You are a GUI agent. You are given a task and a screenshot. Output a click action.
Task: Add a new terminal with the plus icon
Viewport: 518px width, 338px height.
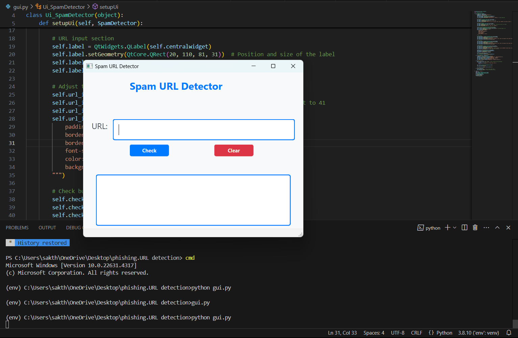coord(447,228)
